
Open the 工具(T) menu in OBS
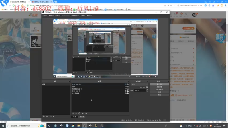coord(83,15)
